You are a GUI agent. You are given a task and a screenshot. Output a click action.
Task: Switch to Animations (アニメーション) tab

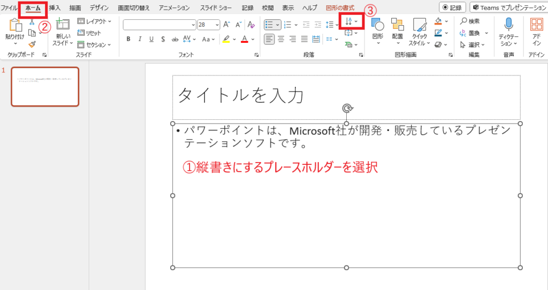(174, 7)
